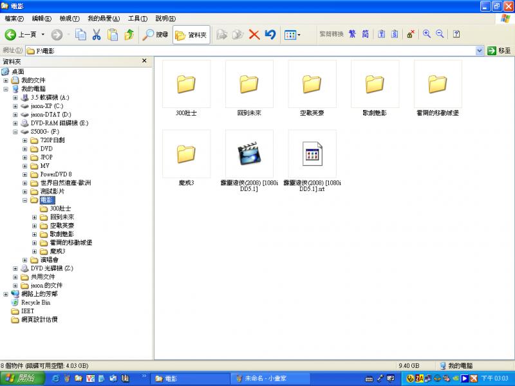Viewport: 515px width, 386px height.
Task: Collapse the 電影 folder tree node
Action: (x=24, y=200)
